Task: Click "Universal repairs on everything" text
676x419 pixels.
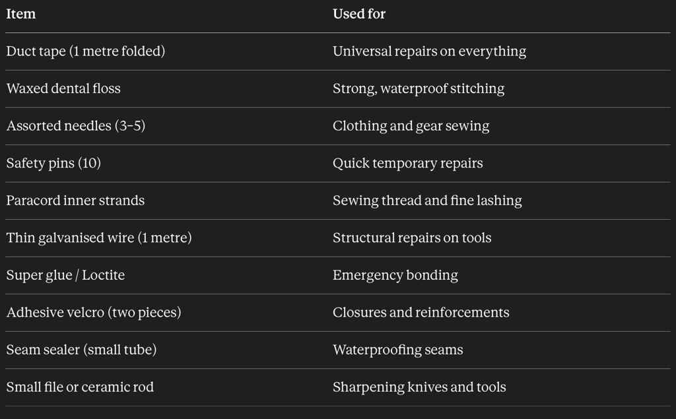Action: coord(429,51)
